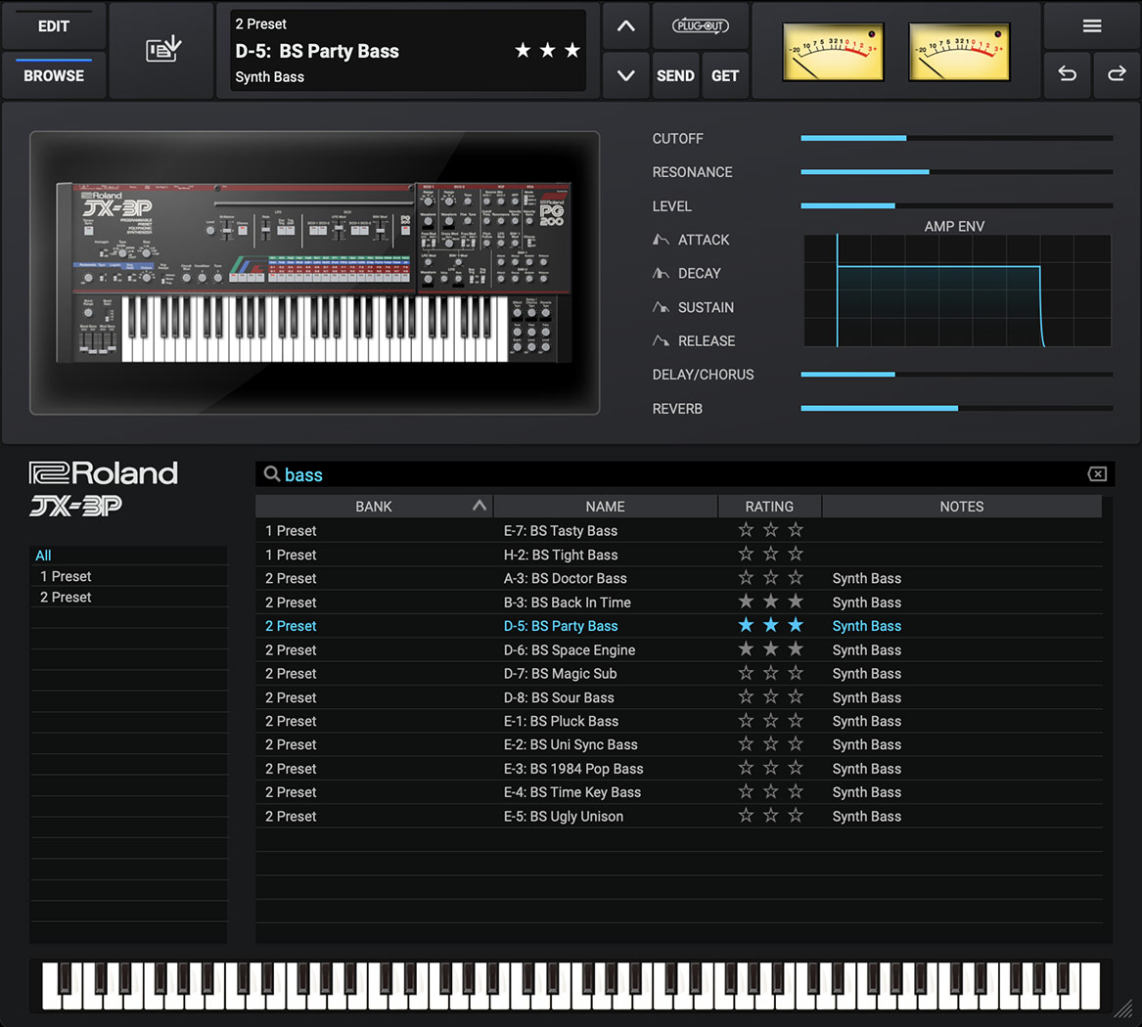The image size is (1142, 1027).
Task: Rate E-7 BS Tasty Bass three stars
Action: click(x=796, y=530)
